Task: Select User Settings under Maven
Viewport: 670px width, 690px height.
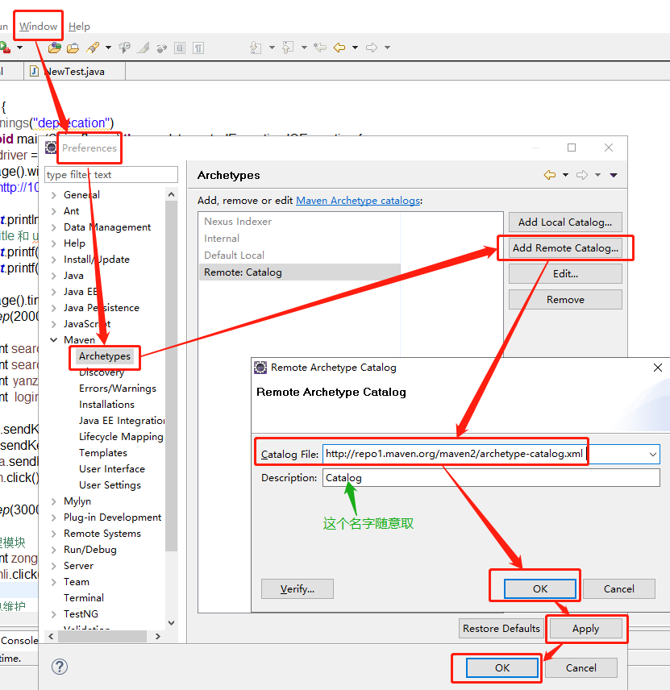Action: point(110,485)
